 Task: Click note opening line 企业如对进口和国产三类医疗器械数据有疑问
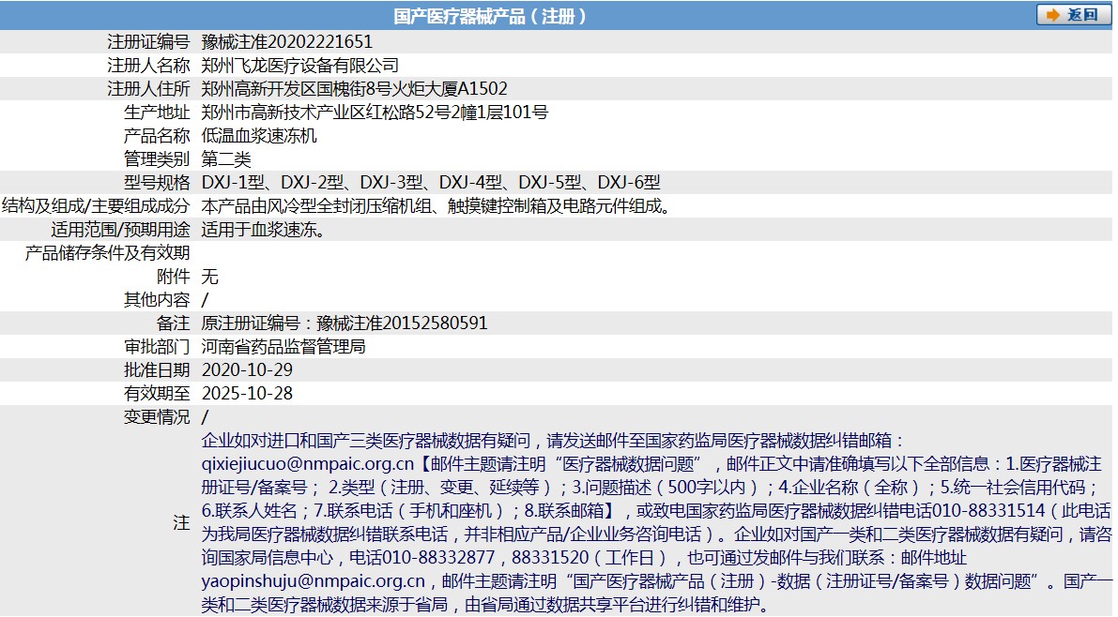click(x=366, y=441)
